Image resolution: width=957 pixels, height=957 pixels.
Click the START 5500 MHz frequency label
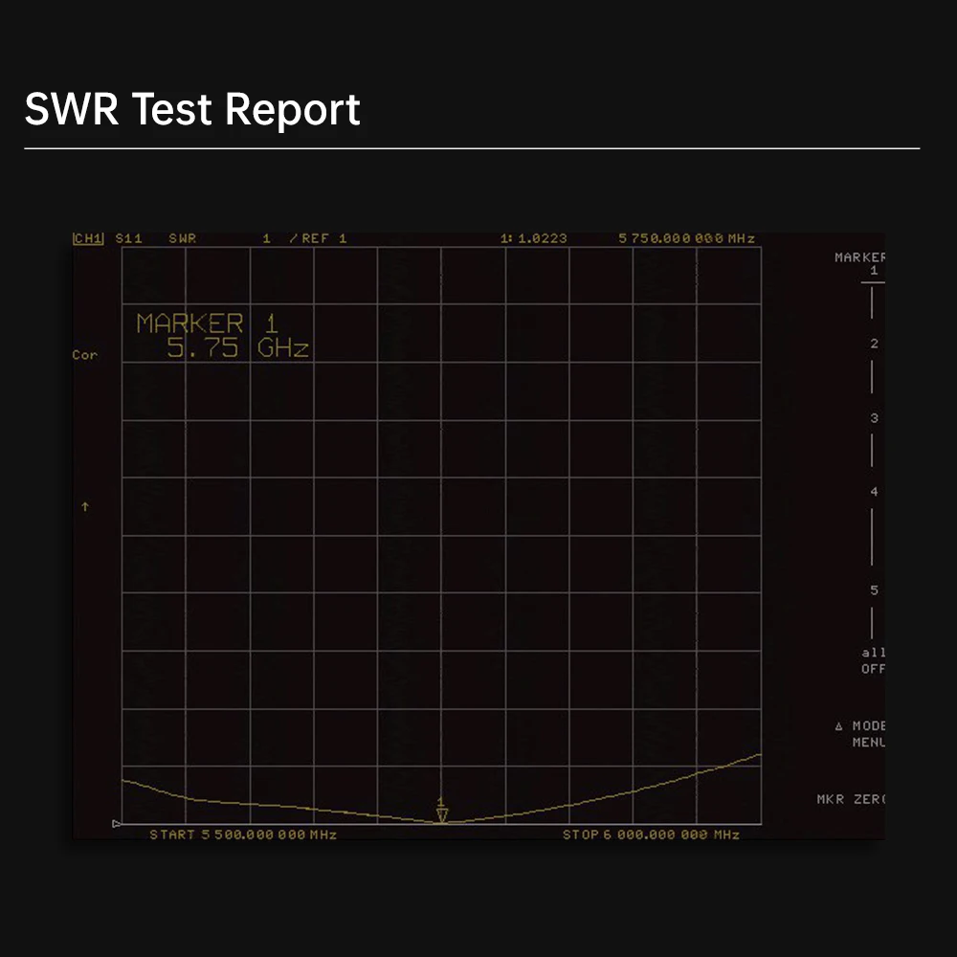(243, 835)
